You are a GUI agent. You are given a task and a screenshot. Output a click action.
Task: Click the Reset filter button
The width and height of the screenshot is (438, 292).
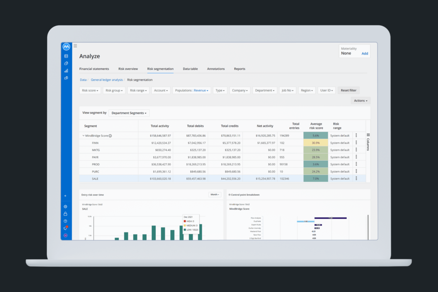[348, 90]
